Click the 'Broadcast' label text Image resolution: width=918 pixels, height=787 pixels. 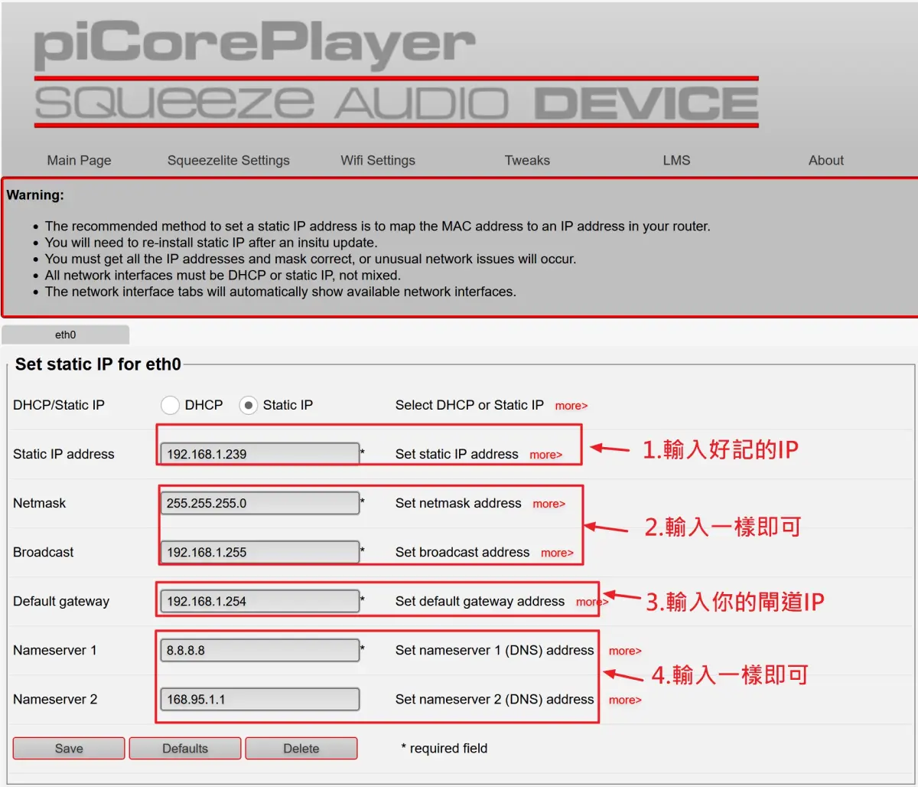click(x=44, y=552)
